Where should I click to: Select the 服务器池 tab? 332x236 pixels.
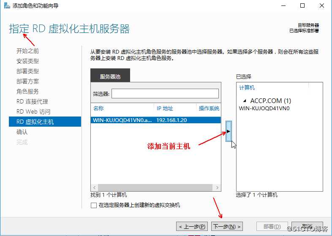tap(110, 76)
